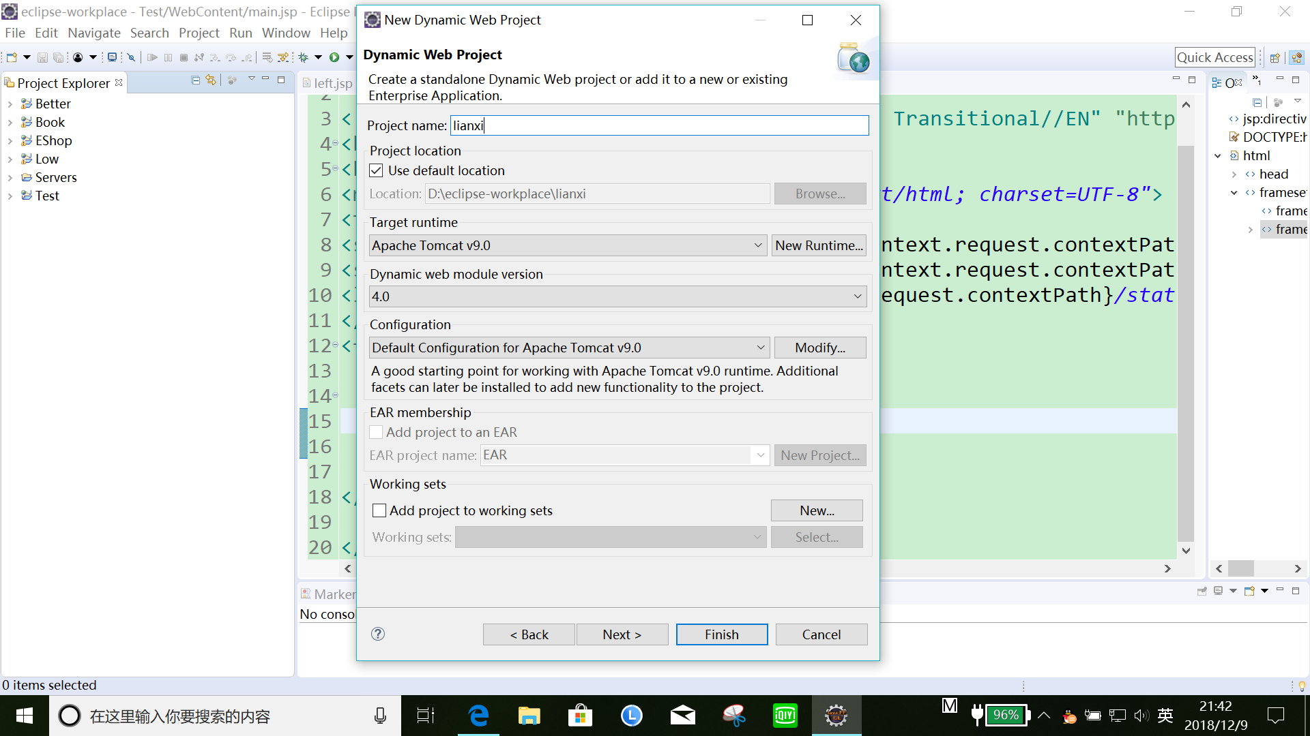The image size is (1310, 736).
Task: Click the Drop to Frame icon
Action: (267, 58)
